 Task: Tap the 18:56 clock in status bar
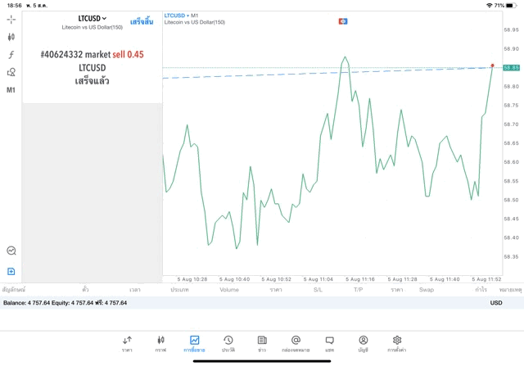[x=15, y=6]
